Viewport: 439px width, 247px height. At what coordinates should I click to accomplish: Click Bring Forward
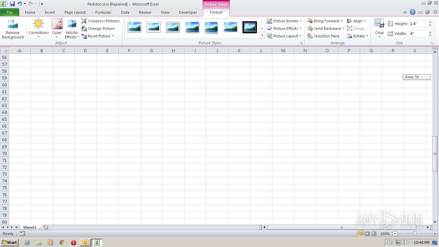coord(323,21)
